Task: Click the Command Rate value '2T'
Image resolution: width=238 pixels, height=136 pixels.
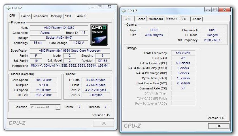Action: coord(183,88)
